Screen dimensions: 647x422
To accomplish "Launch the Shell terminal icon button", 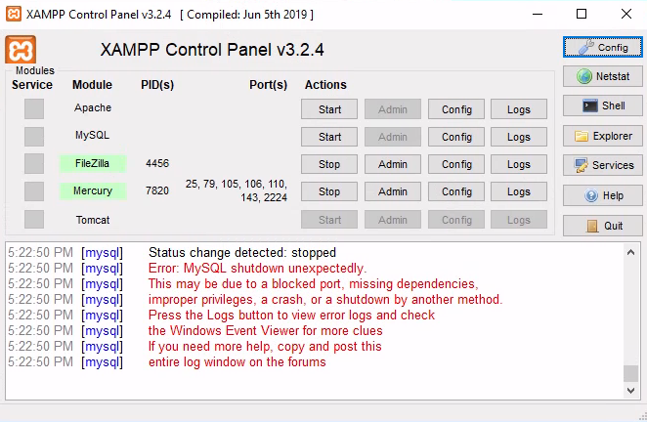I will point(602,105).
